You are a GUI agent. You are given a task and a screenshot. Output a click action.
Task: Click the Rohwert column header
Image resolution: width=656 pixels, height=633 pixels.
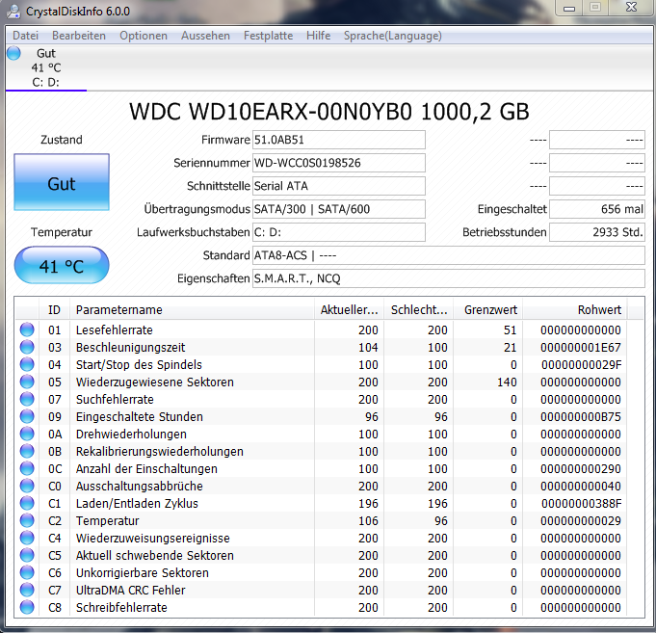point(575,310)
